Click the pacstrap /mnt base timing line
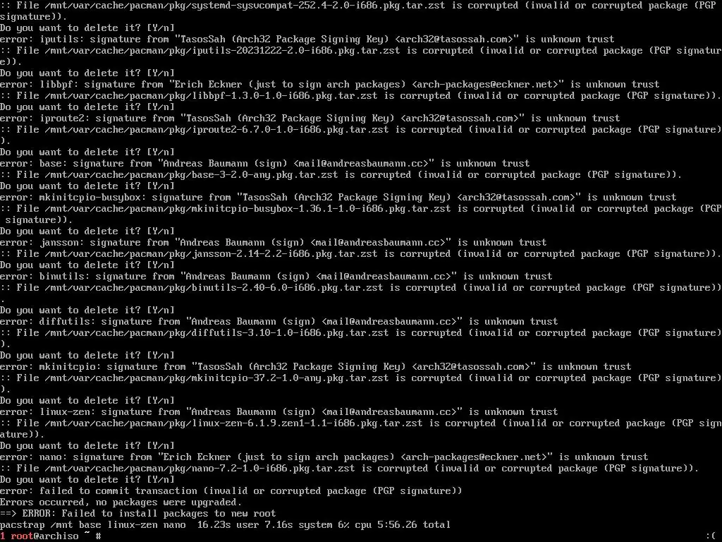The width and height of the screenshot is (722, 542). 225,524
